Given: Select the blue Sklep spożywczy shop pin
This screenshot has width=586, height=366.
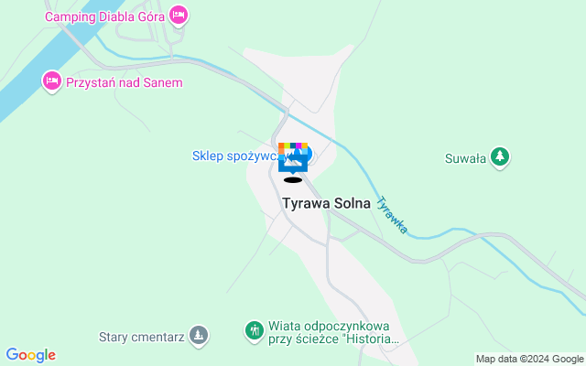Looking at the screenshot, I should click(308, 154).
